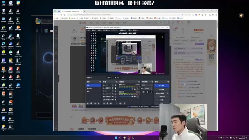The image size is (249, 140).
Task: Open source properties gear in Sources footer
Action: pos(111,103)
